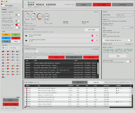Click the folder icon for /Users/testuser/Media
This screenshot has height=113, width=135.
point(26,36)
